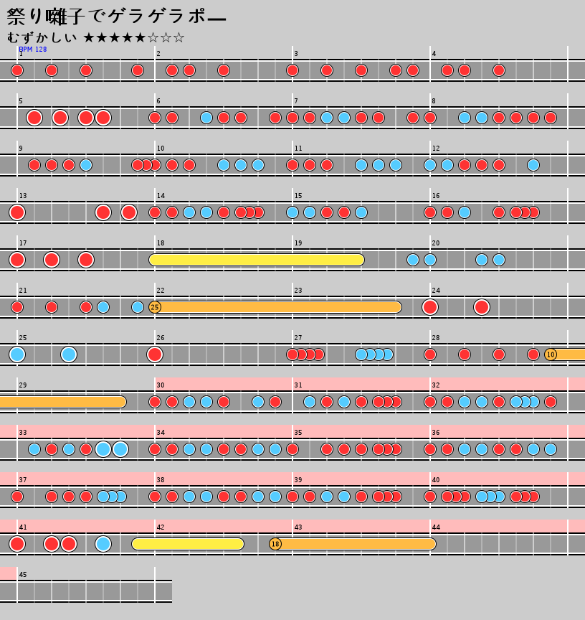The height and width of the screenshot is (620, 585).
Task: Select the large red note starting measure 17
Action: pos(17,260)
